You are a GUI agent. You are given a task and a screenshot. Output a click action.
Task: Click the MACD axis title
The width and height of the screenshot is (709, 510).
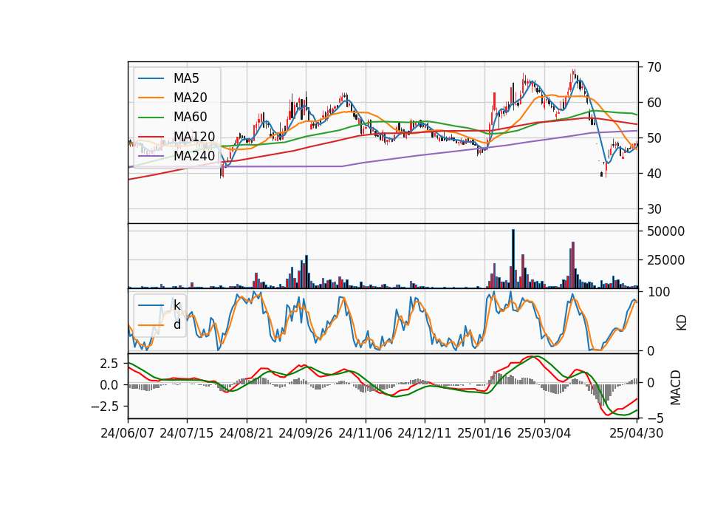click(x=676, y=388)
